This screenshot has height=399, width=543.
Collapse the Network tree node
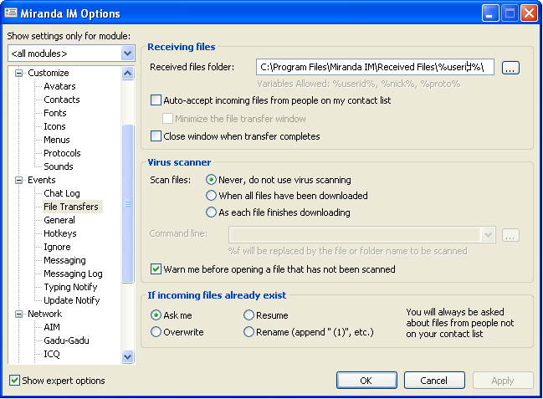coord(18,314)
